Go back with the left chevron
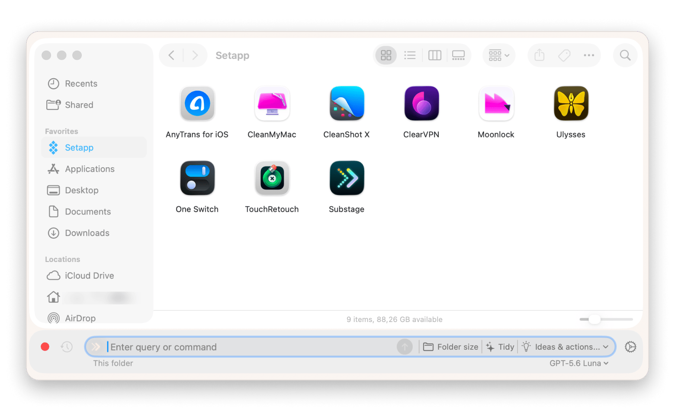The width and height of the screenshot is (675, 415). click(x=171, y=55)
